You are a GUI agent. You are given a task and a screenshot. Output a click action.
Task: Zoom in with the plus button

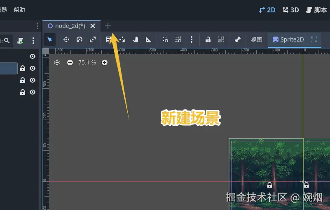(105, 62)
